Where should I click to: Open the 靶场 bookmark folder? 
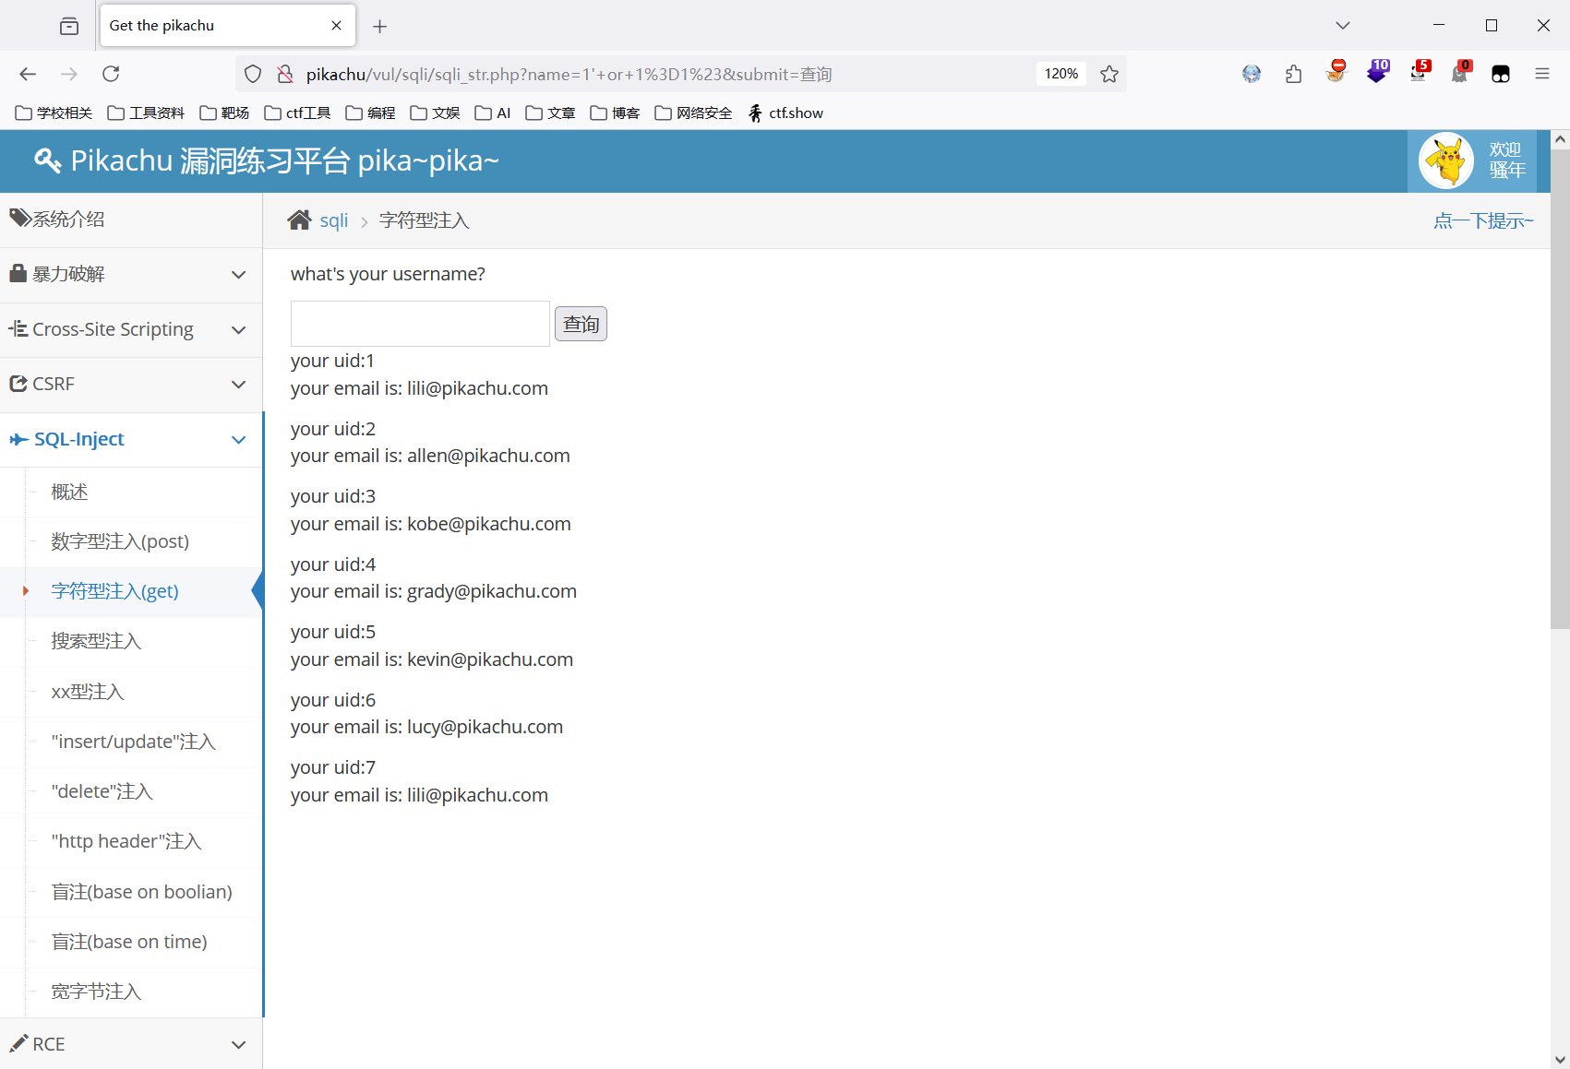click(x=224, y=113)
